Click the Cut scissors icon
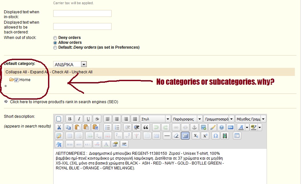 coord(59,127)
